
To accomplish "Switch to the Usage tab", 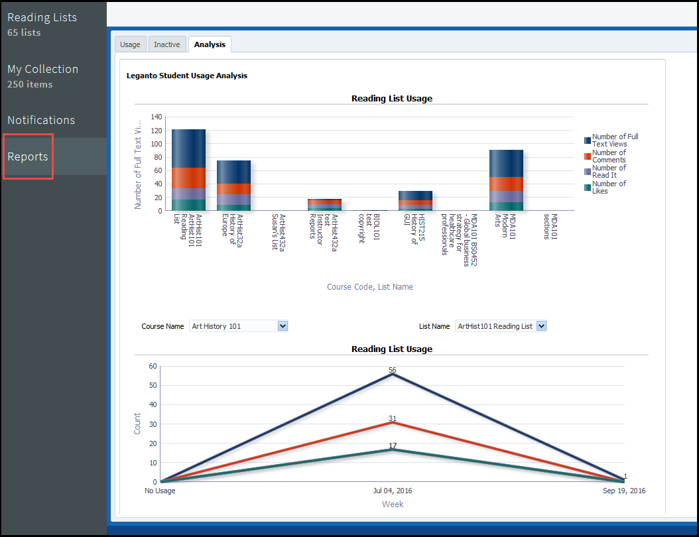I will click(x=130, y=44).
